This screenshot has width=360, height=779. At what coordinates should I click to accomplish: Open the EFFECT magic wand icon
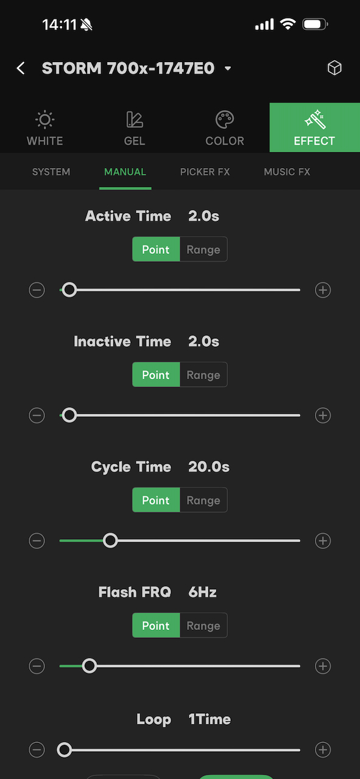314,120
